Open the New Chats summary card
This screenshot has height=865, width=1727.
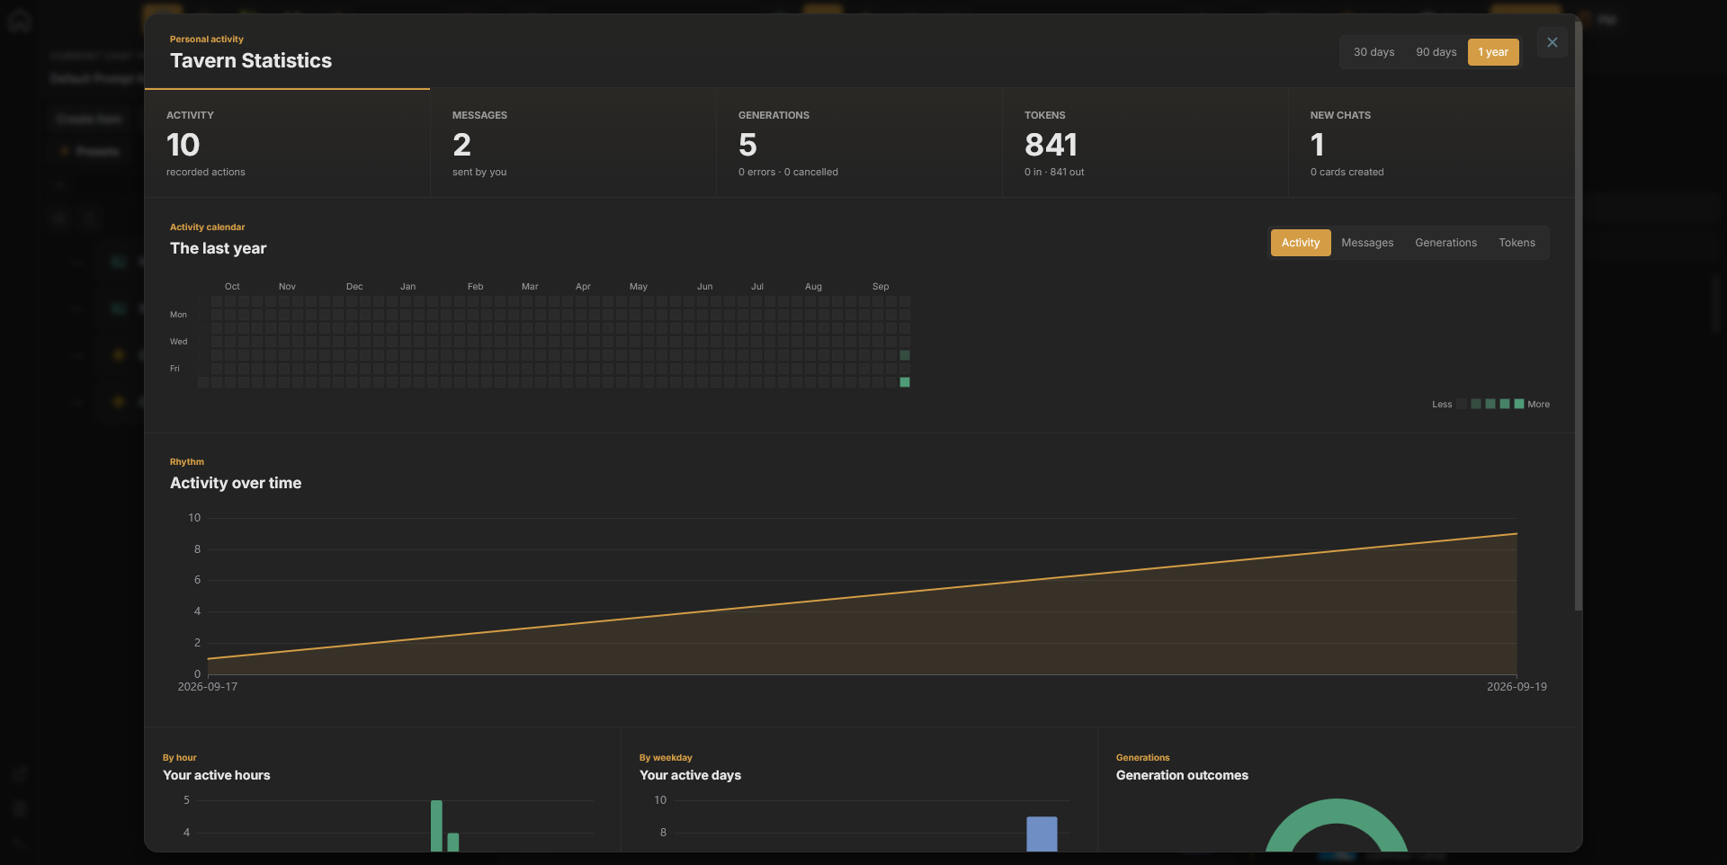[x=1431, y=143]
